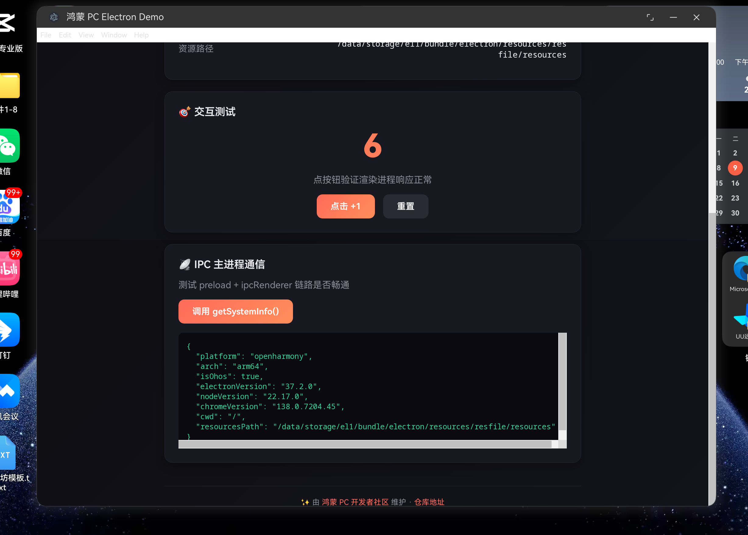The width and height of the screenshot is (748, 535).
Task: Open the Baidu desktop icon
Action: click(9, 207)
